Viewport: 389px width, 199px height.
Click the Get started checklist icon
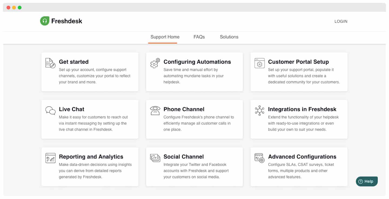pyautogui.click(x=50, y=63)
